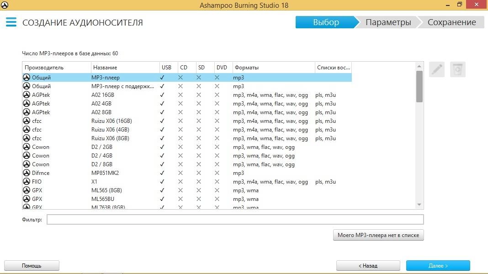Click the icon of Cowon D2 / 2GB row
Viewport: 488px width, 274px height.
(x=27, y=147)
